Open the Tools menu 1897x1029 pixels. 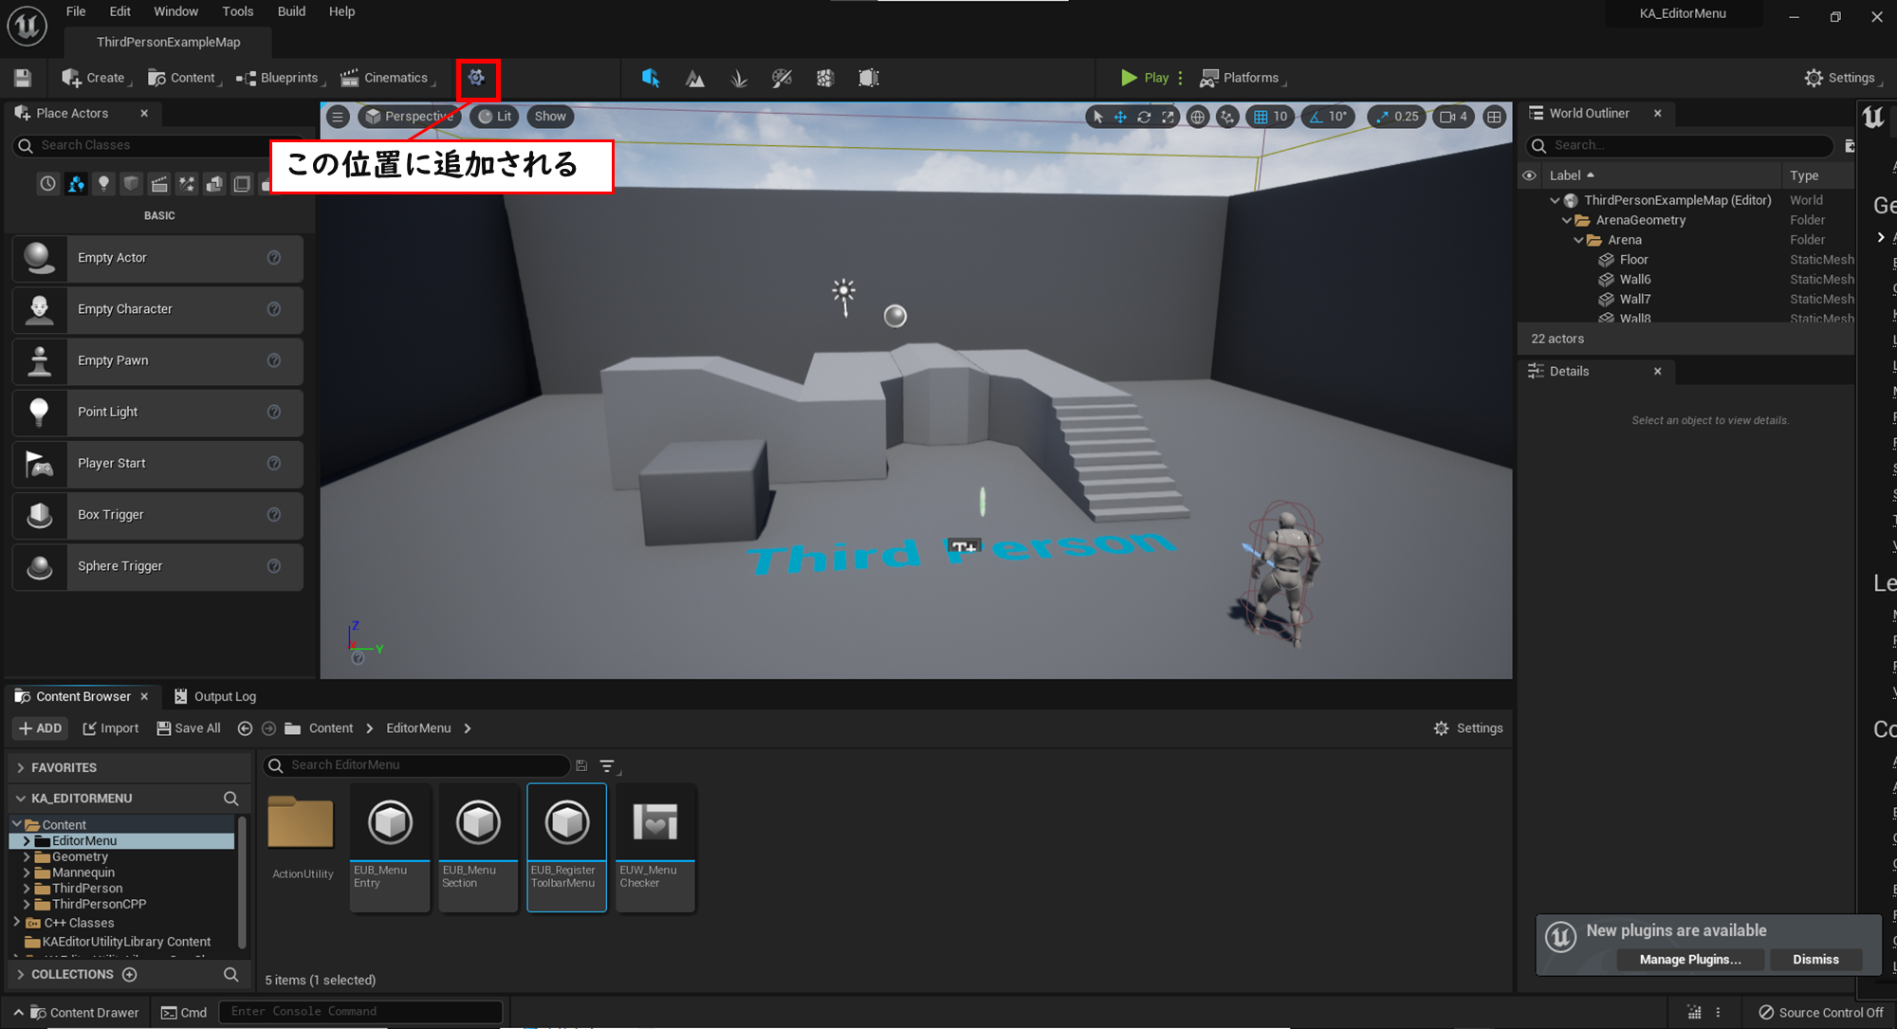click(237, 11)
